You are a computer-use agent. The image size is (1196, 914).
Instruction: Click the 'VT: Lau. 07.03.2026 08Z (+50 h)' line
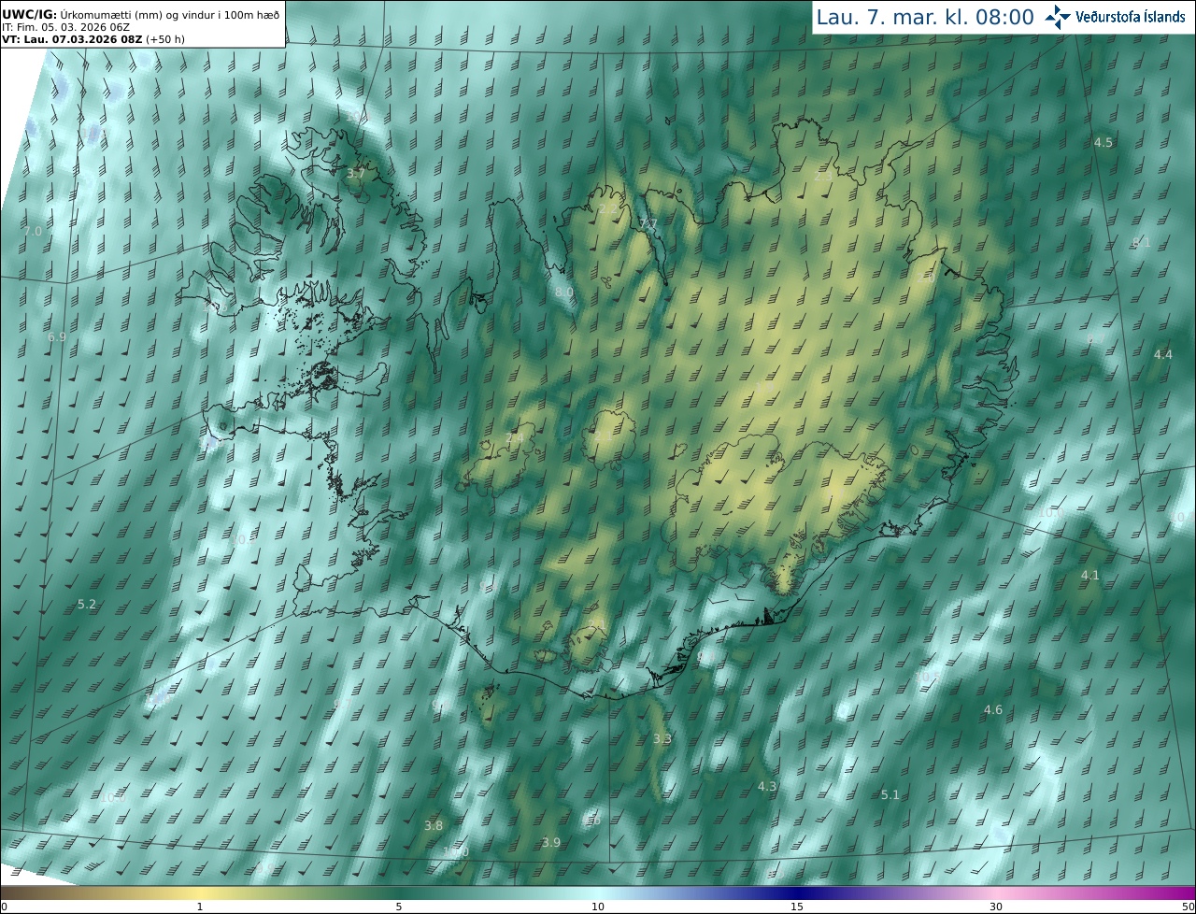click(x=93, y=39)
